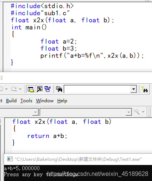The image size is (152, 181).
Task: Click the x2x prototype declaration ending with semicolon
Action: [62, 20]
